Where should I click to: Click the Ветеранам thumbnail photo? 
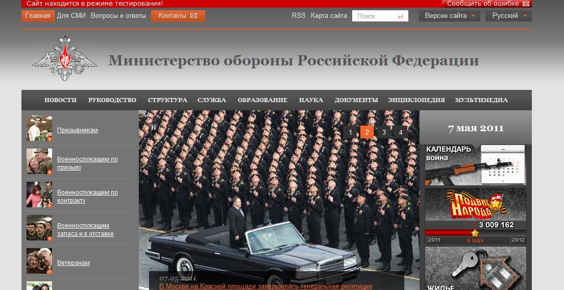coord(39,261)
